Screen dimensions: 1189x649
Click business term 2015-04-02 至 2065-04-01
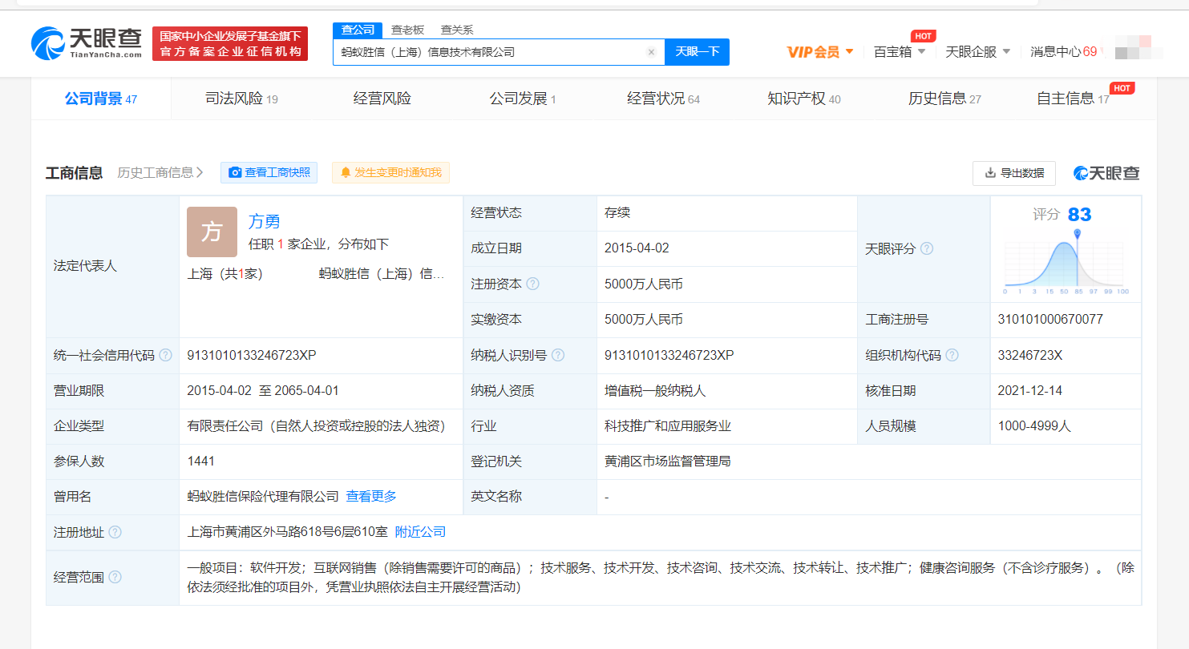(x=263, y=391)
